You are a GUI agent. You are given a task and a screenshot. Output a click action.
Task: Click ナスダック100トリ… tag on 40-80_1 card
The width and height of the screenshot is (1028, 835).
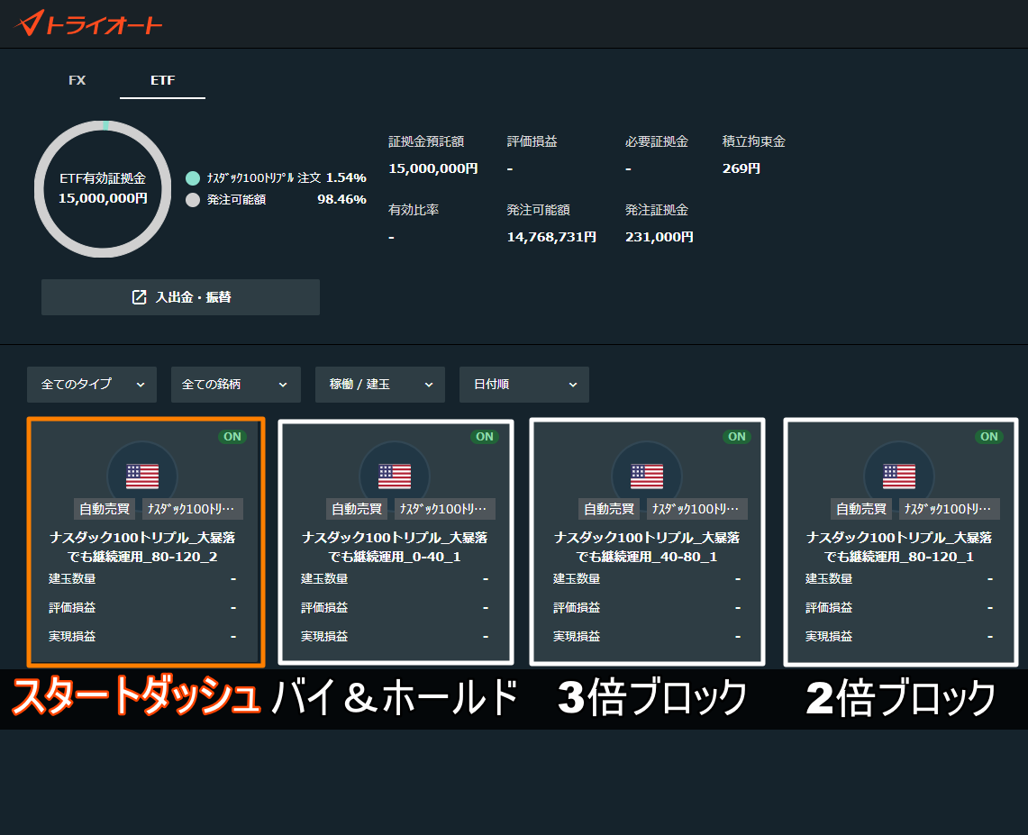point(696,509)
